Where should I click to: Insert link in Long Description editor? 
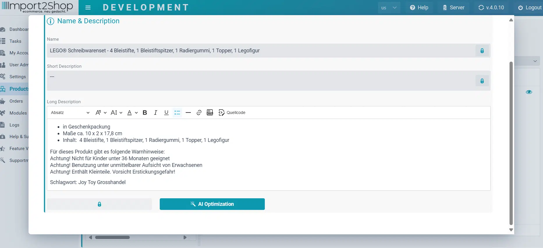click(x=199, y=113)
